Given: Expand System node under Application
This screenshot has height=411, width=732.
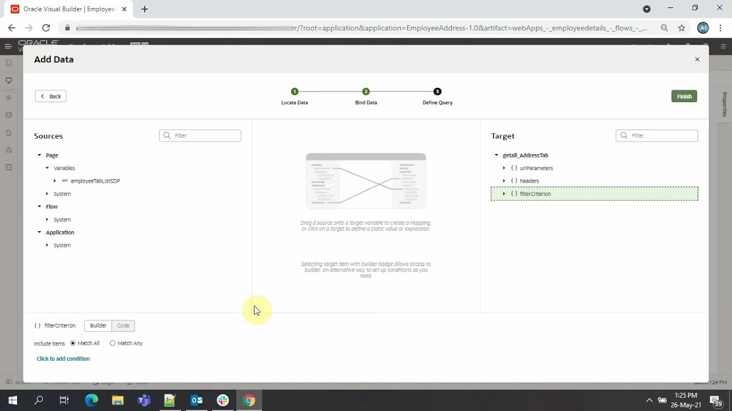Looking at the screenshot, I should [47, 245].
